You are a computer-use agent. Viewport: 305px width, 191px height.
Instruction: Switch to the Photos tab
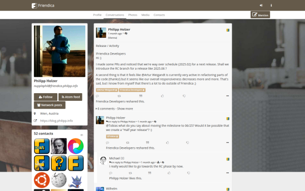(x=133, y=15)
